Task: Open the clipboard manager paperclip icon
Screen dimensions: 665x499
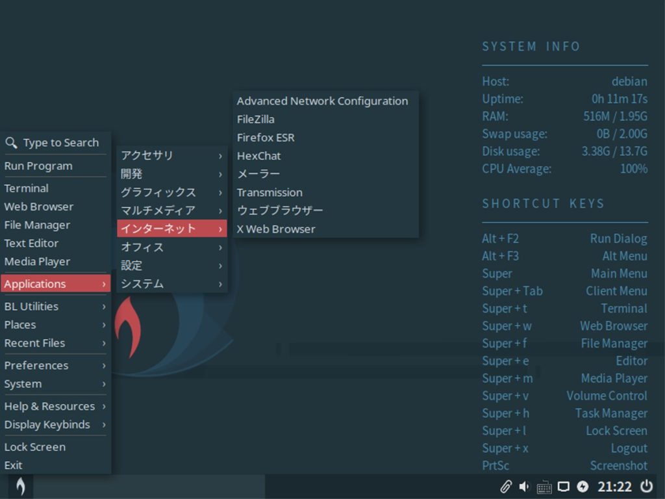Action: click(505, 486)
